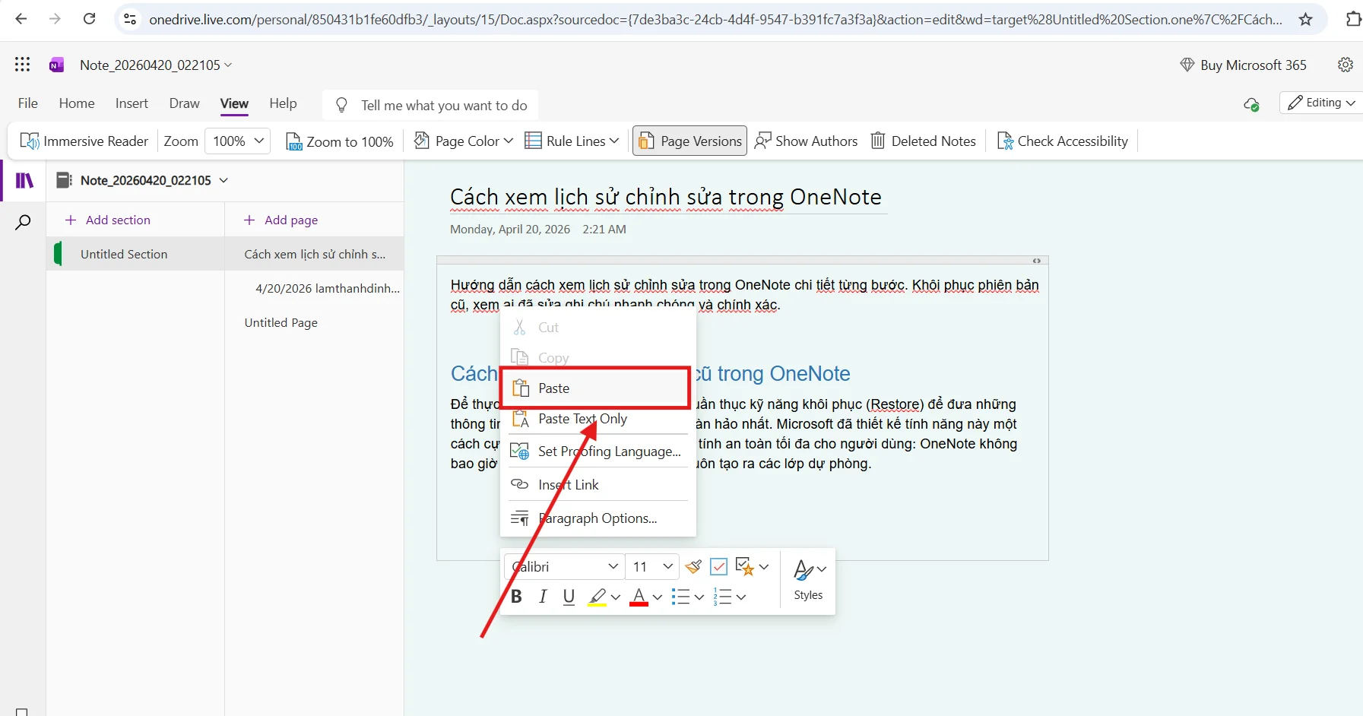Expand the Note_20260420_022105 notebook list chevron

[223, 180]
